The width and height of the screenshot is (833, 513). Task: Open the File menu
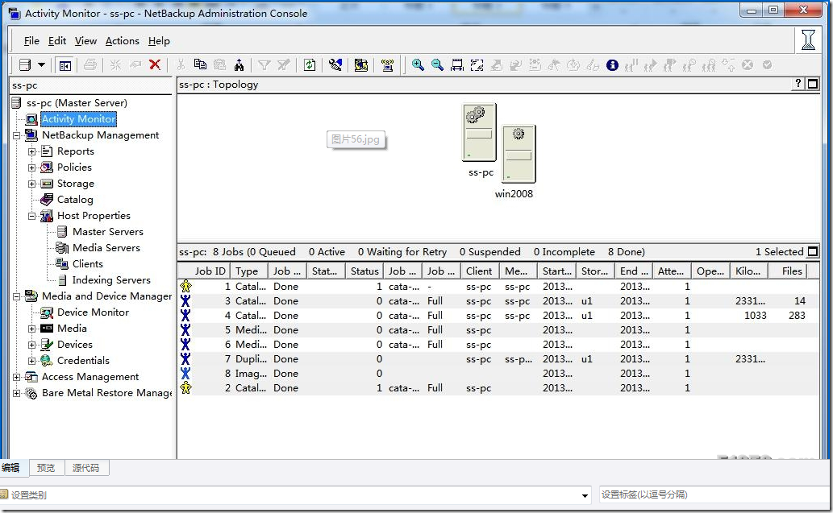(x=31, y=41)
